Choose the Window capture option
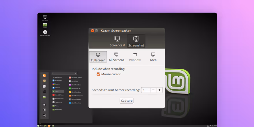The height and width of the screenshot is (127, 254). coord(135,57)
